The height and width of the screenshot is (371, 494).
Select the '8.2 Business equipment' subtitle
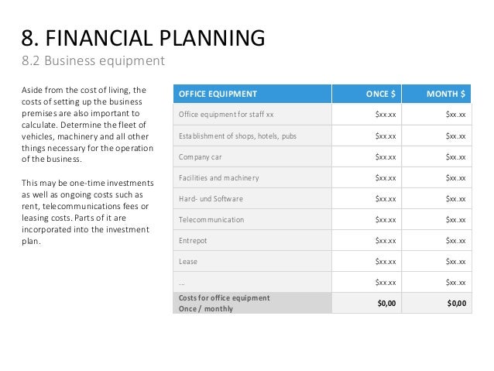point(93,60)
